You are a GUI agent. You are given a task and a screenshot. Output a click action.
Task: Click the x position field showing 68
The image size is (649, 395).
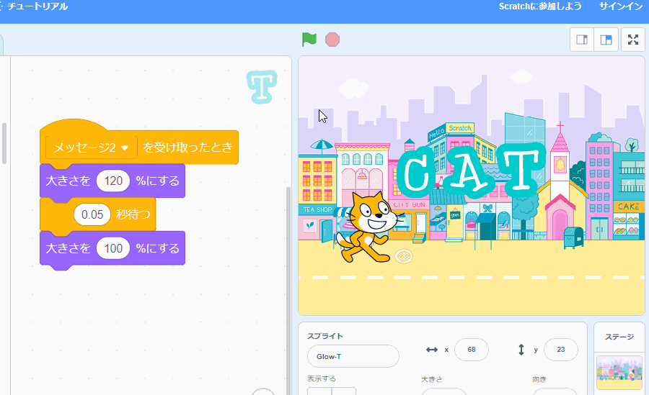coord(472,350)
